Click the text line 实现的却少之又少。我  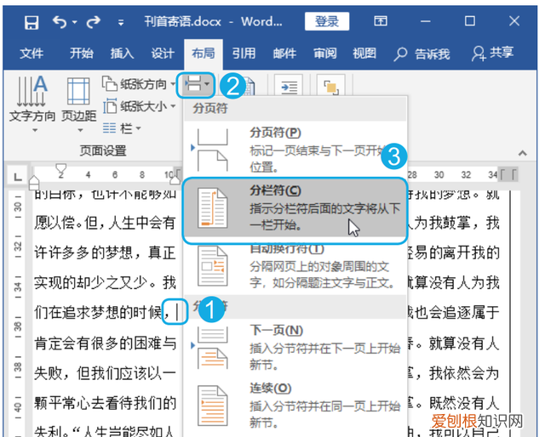pyautogui.click(x=105, y=282)
